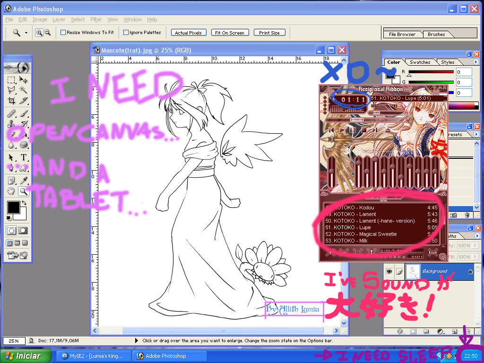
Task: Enable Resize Windows To Fit checkbox
Action: [x=63, y=32]
